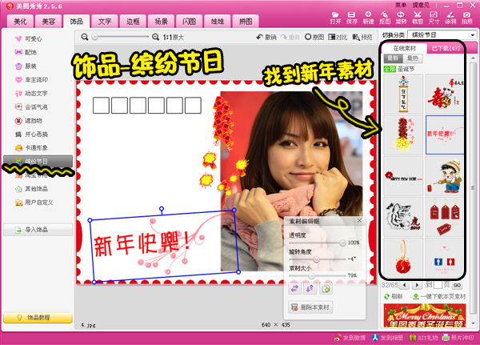Switch to the 美容 tab
The width and height of the screenshot is (480, 345).
click(x=48, y=21)
